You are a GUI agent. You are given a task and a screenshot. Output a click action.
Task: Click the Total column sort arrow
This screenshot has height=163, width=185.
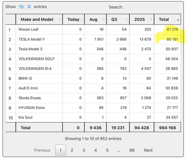pyautogui.click(x=178, y=20)
